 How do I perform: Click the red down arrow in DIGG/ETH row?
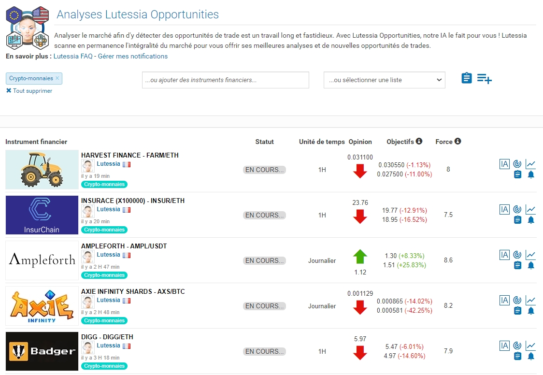tap(360, 353)
